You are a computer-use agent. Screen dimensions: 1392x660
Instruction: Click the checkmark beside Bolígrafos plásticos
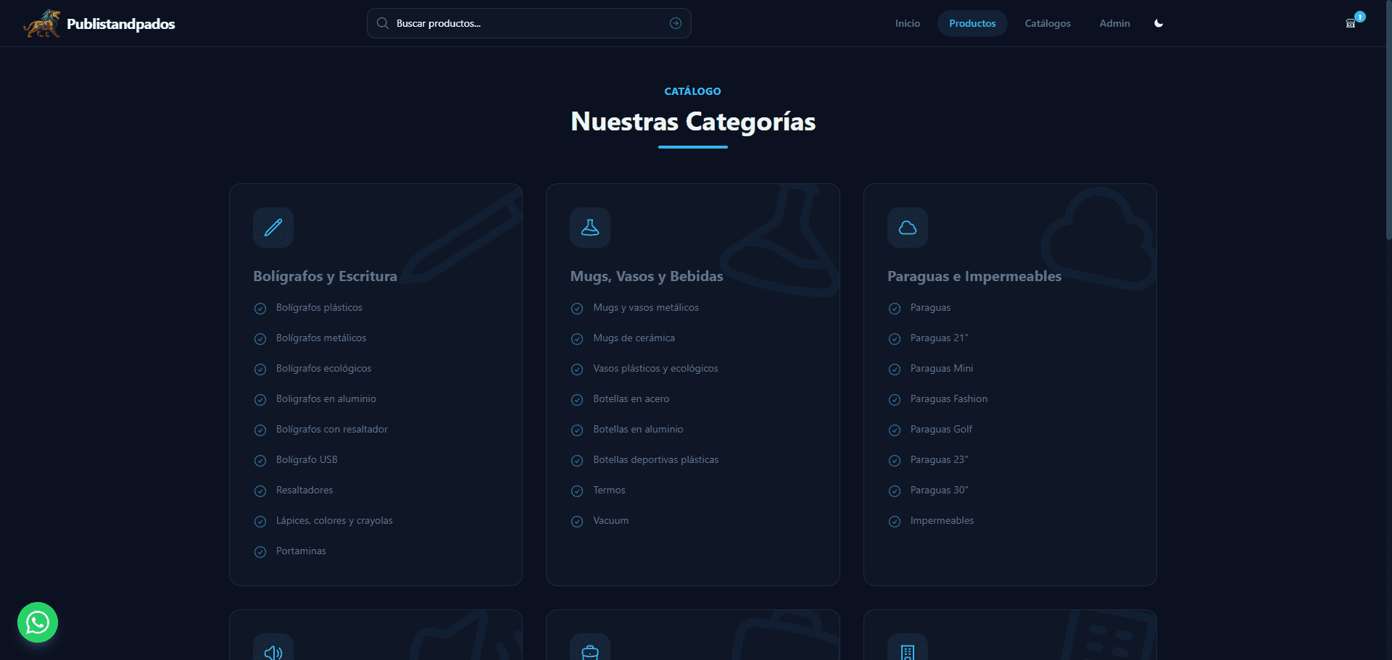(260, 308)
